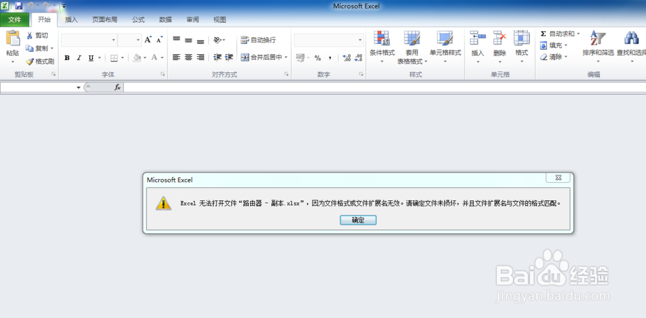Click the 粘贴 clipboard icon
Viewport: 646px width, 318px height.
[13, 39]
